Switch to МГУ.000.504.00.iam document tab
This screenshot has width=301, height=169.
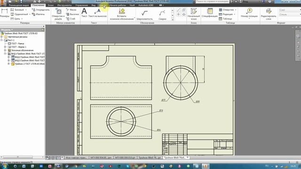[x=101, y=158]
